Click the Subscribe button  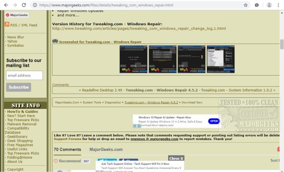pyautogui.click(x=19, y=87)
